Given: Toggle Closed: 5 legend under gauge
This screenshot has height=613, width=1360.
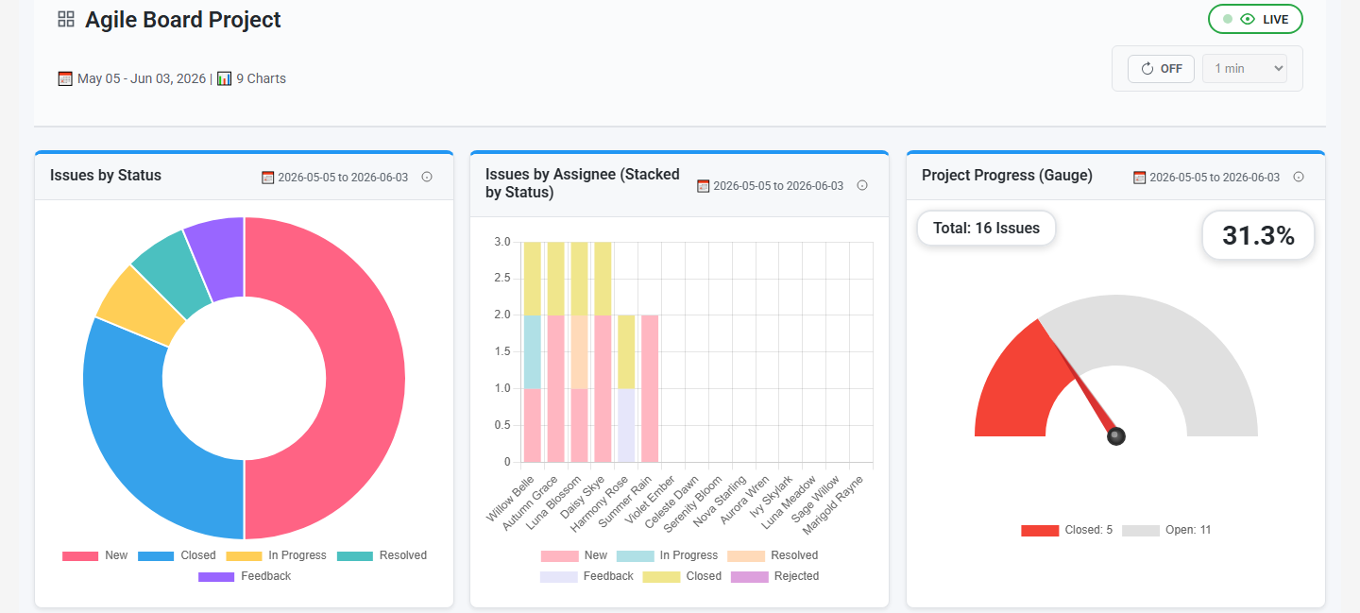Looking at the screenshot, I should (x=1067, y=530).
